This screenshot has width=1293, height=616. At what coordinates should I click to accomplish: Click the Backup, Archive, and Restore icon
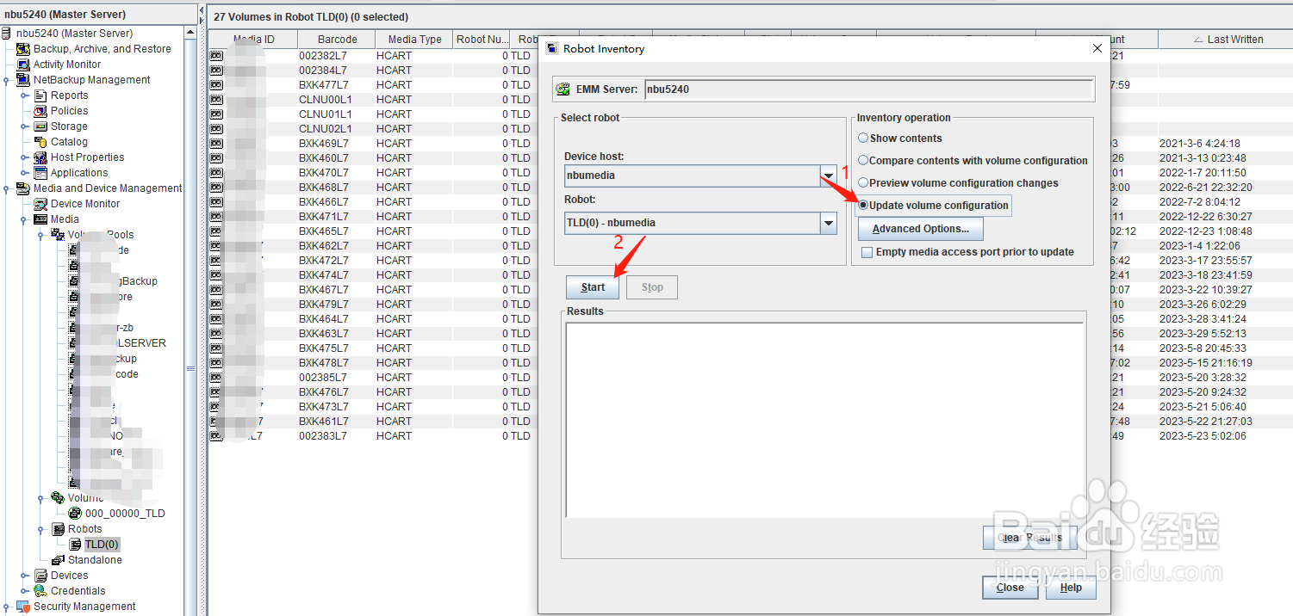(23, 49)
